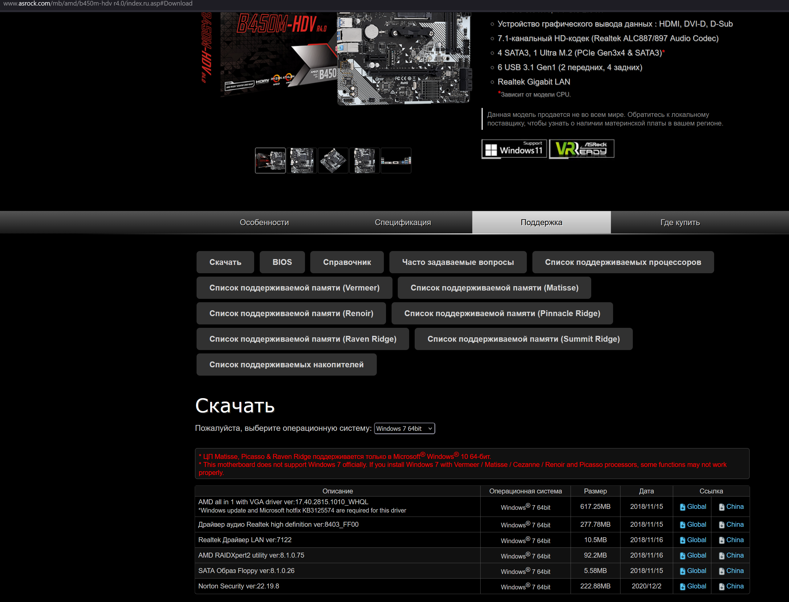Click the Скачать section heading
Screen dimensions: 789x602
click(x=235, y=406)
